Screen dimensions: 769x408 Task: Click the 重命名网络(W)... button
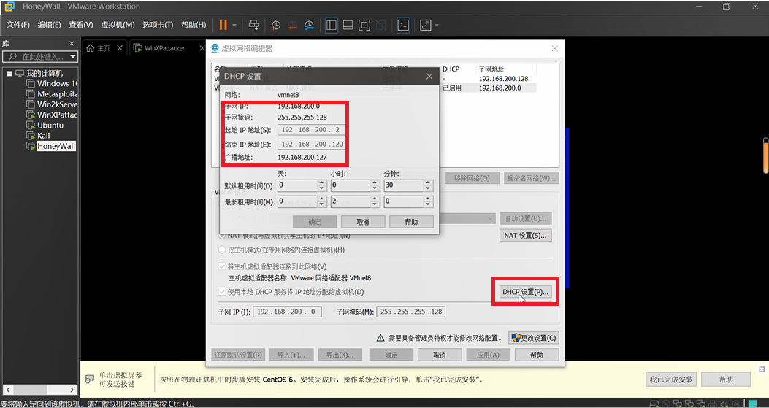(x=531, y=178)
